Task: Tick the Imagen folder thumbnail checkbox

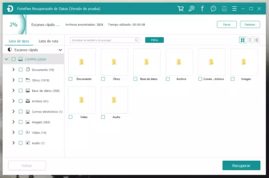Action: point(233,79)
